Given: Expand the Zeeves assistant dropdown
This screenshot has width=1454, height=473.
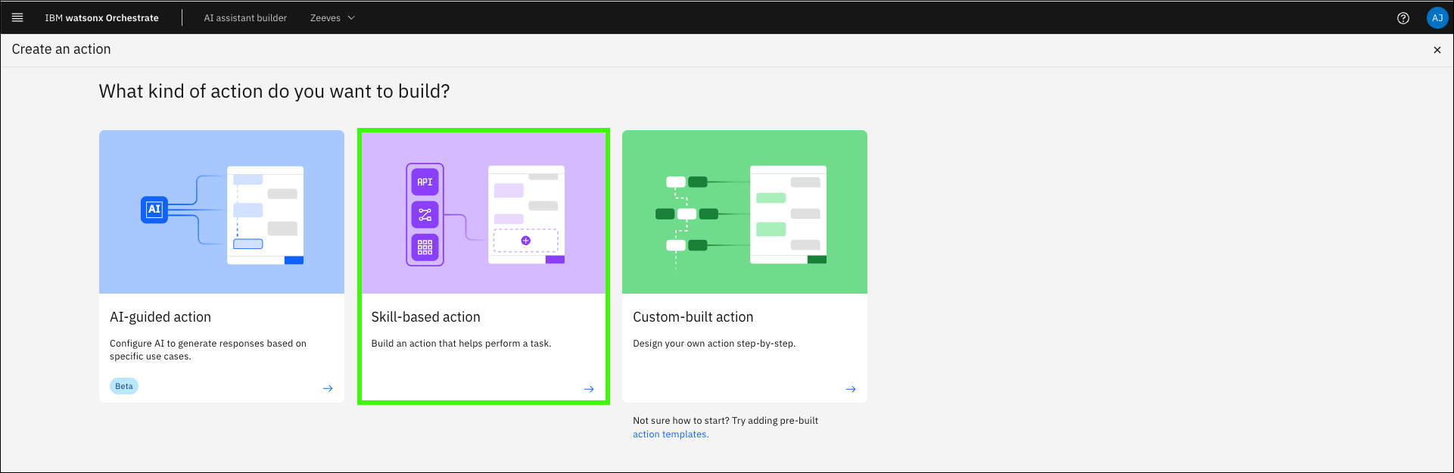Looking at the screenshot, I should [332, 18].
